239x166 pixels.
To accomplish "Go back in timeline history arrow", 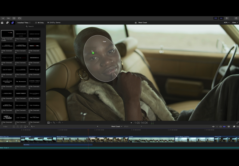I will click(97, 126).
